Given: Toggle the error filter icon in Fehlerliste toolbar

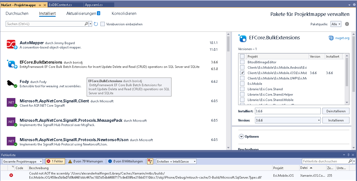Looking at the screenshot, I should tap(150, 161).
